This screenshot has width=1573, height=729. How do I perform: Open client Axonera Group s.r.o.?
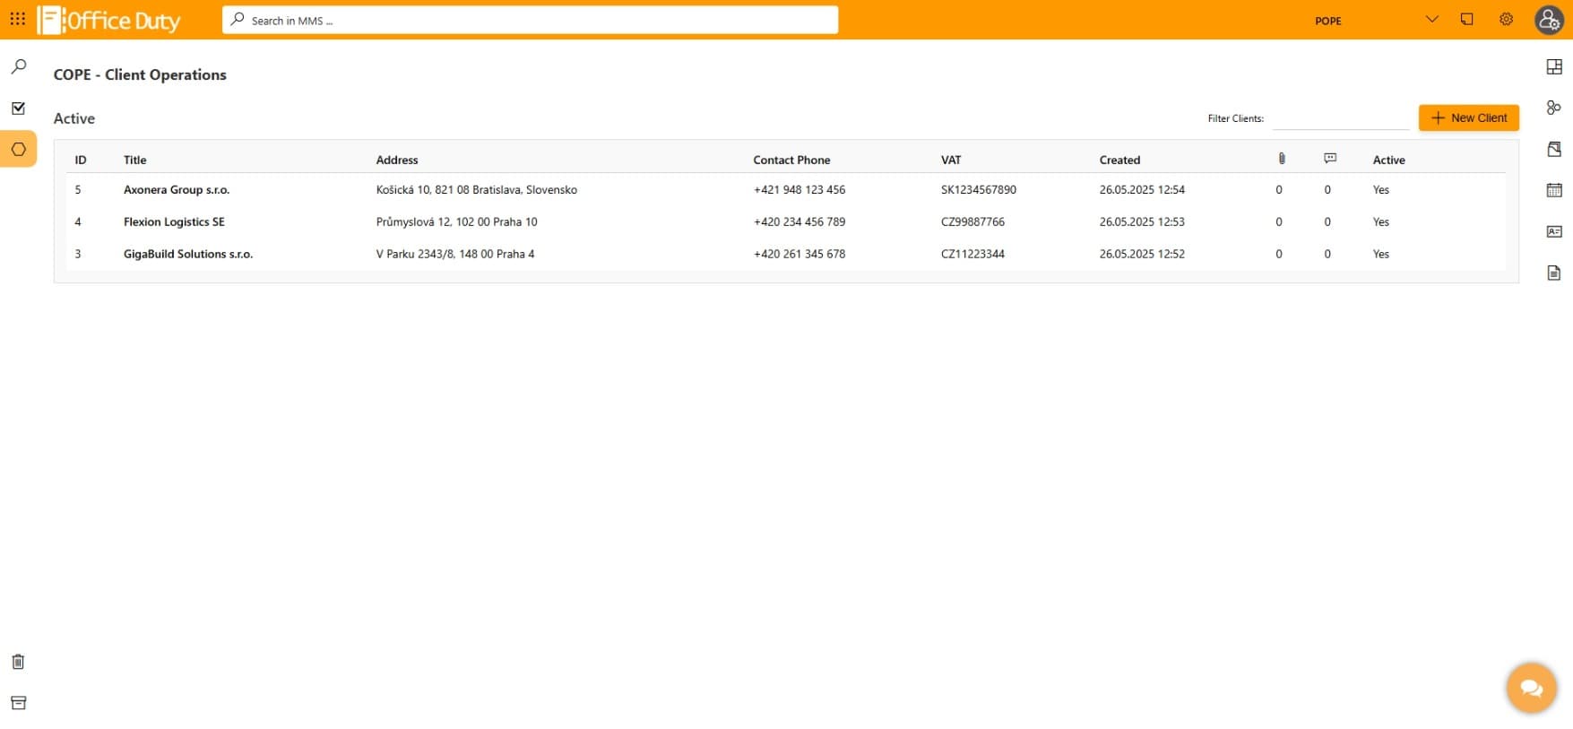point(177,189)
